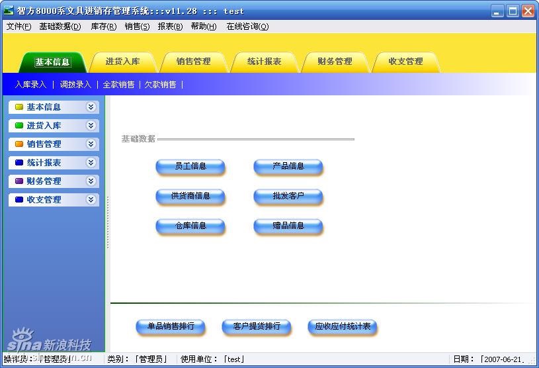Click the green icon beside 进货入库 in sidebar
Screen dimensions: 539x368
click(x=19, y=126)
